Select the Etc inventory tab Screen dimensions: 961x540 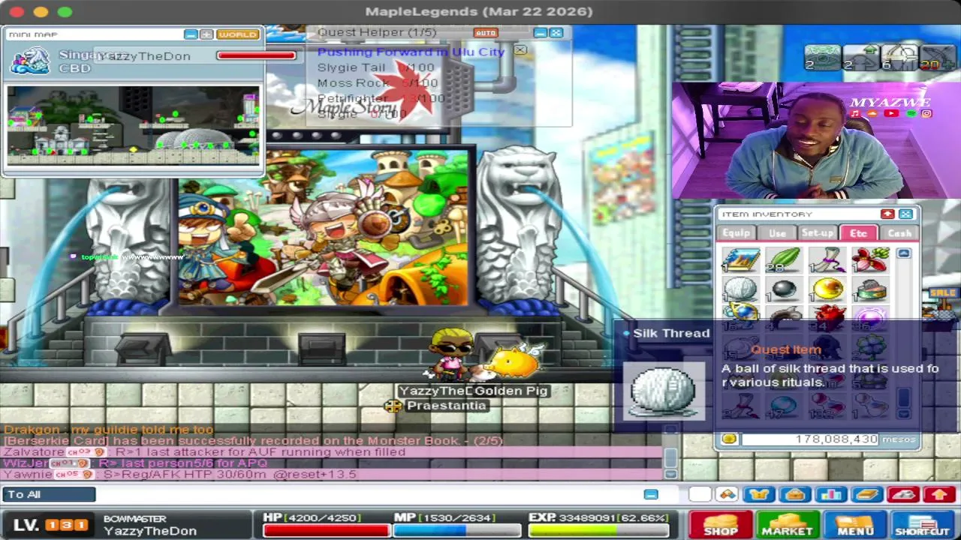click(858, 233)
